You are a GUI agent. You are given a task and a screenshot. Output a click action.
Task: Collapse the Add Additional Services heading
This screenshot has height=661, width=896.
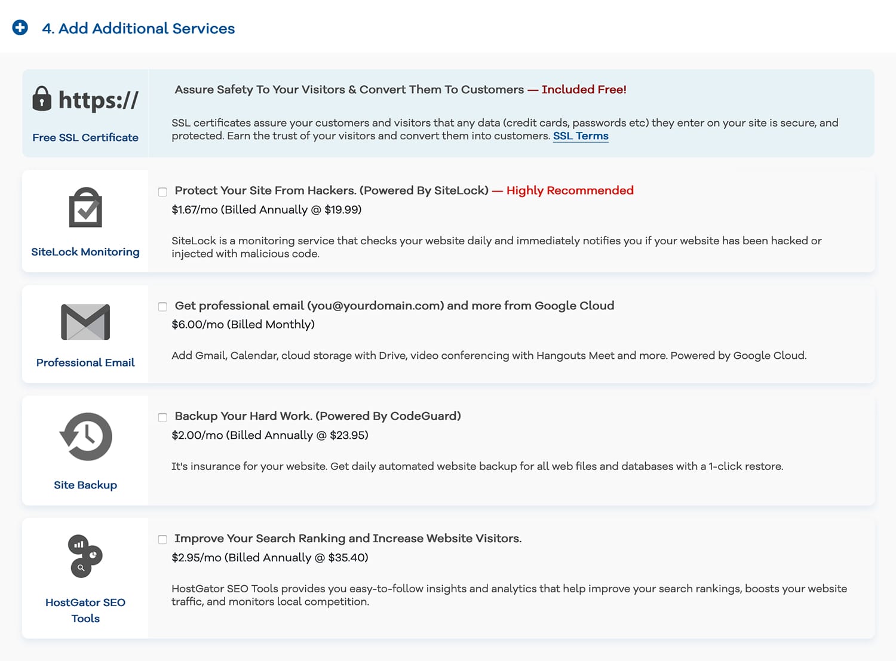coord(138,29)
